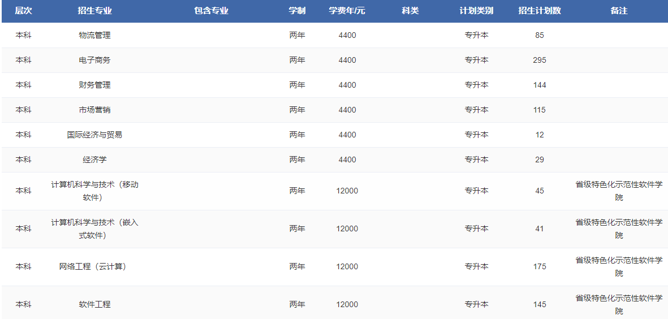
Task: Select the 学制 column header
Action: pos(297,11)
